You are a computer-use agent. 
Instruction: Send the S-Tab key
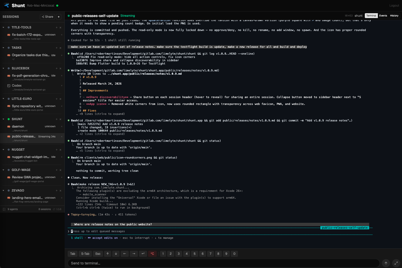[85, 254]
